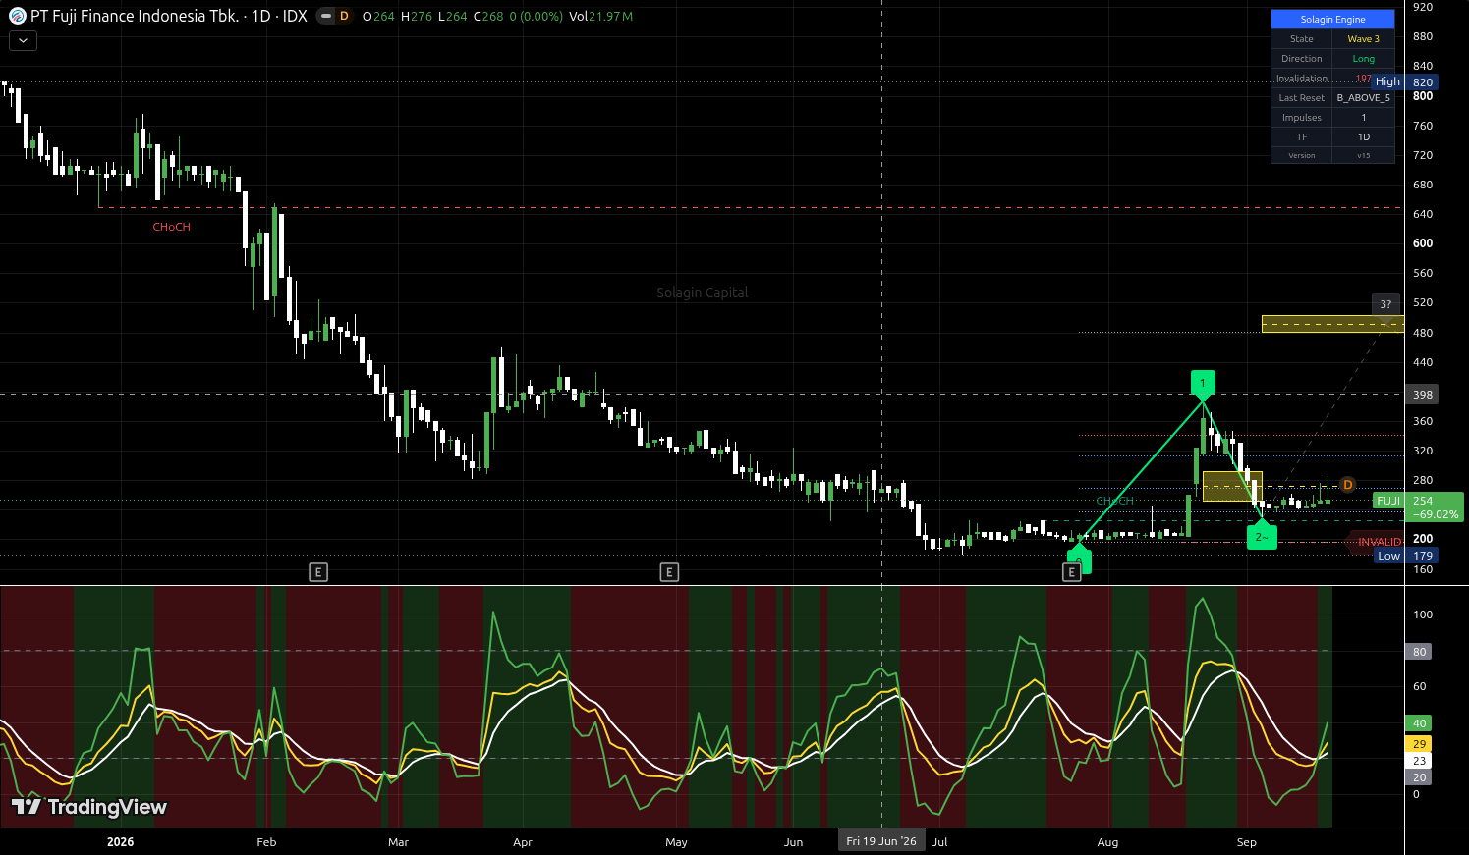Click the PT Fuji Finance symbol logo
This screenshot has width=1469, height=855.
tap(17, 16)
